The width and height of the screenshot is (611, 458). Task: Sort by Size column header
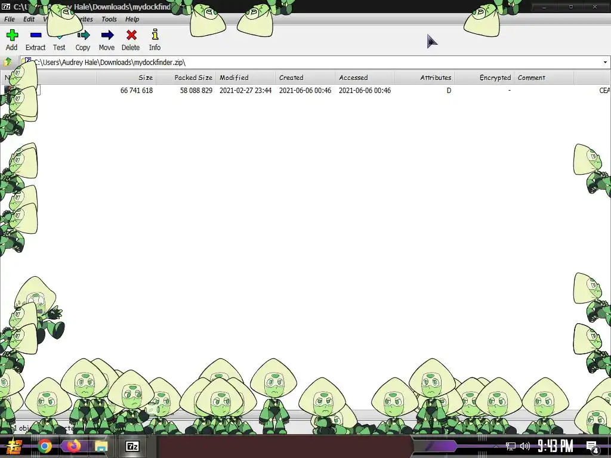pyautogui.click(x=126, y=78)
